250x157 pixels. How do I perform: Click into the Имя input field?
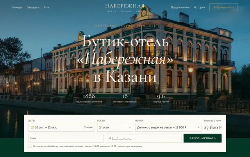click(66, 138)
